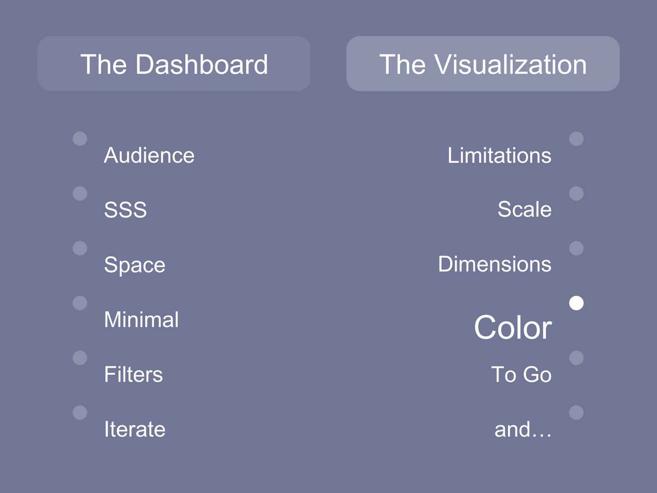Click the bullet dot beside Limitations
This screenshot has height=493, width=657.
pos(576,139)
